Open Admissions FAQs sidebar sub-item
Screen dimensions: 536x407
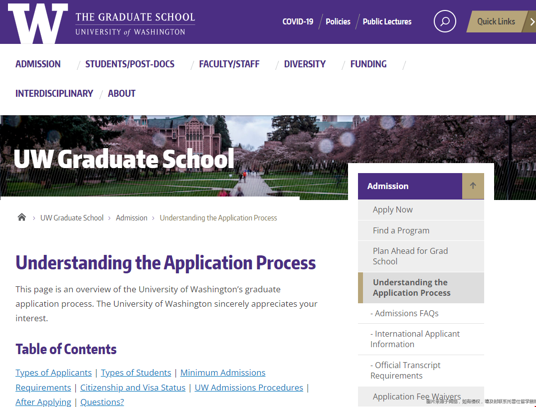(x=421, y=313)
